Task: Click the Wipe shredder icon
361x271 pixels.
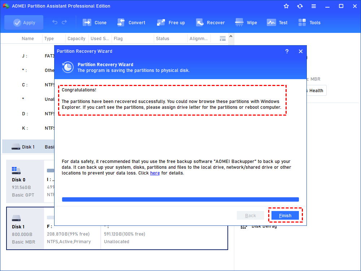Action: 239,22
